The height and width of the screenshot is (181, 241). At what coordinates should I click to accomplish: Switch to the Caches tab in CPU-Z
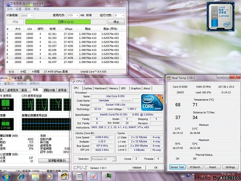tap(88, 88)
